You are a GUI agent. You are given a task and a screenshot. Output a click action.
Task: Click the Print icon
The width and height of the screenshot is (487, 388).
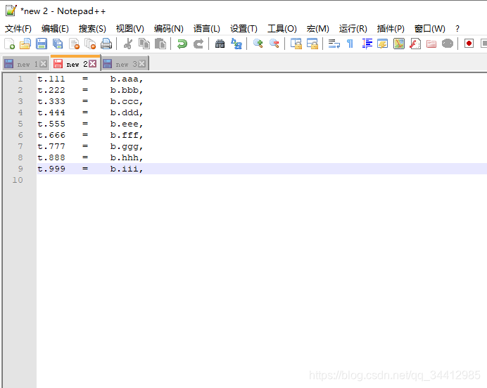click(x=106, y=44)
